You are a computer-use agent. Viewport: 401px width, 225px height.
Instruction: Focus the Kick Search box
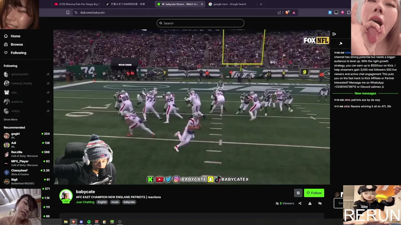(200, 23)
